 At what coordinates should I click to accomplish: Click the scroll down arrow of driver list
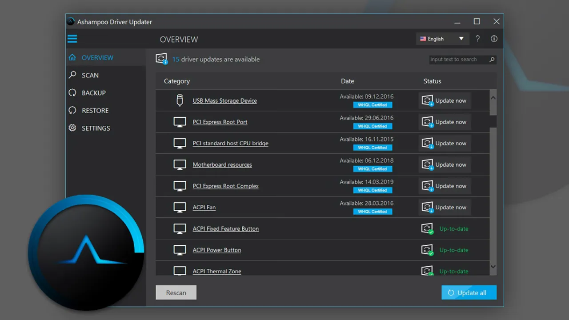[x=493, y=266]
